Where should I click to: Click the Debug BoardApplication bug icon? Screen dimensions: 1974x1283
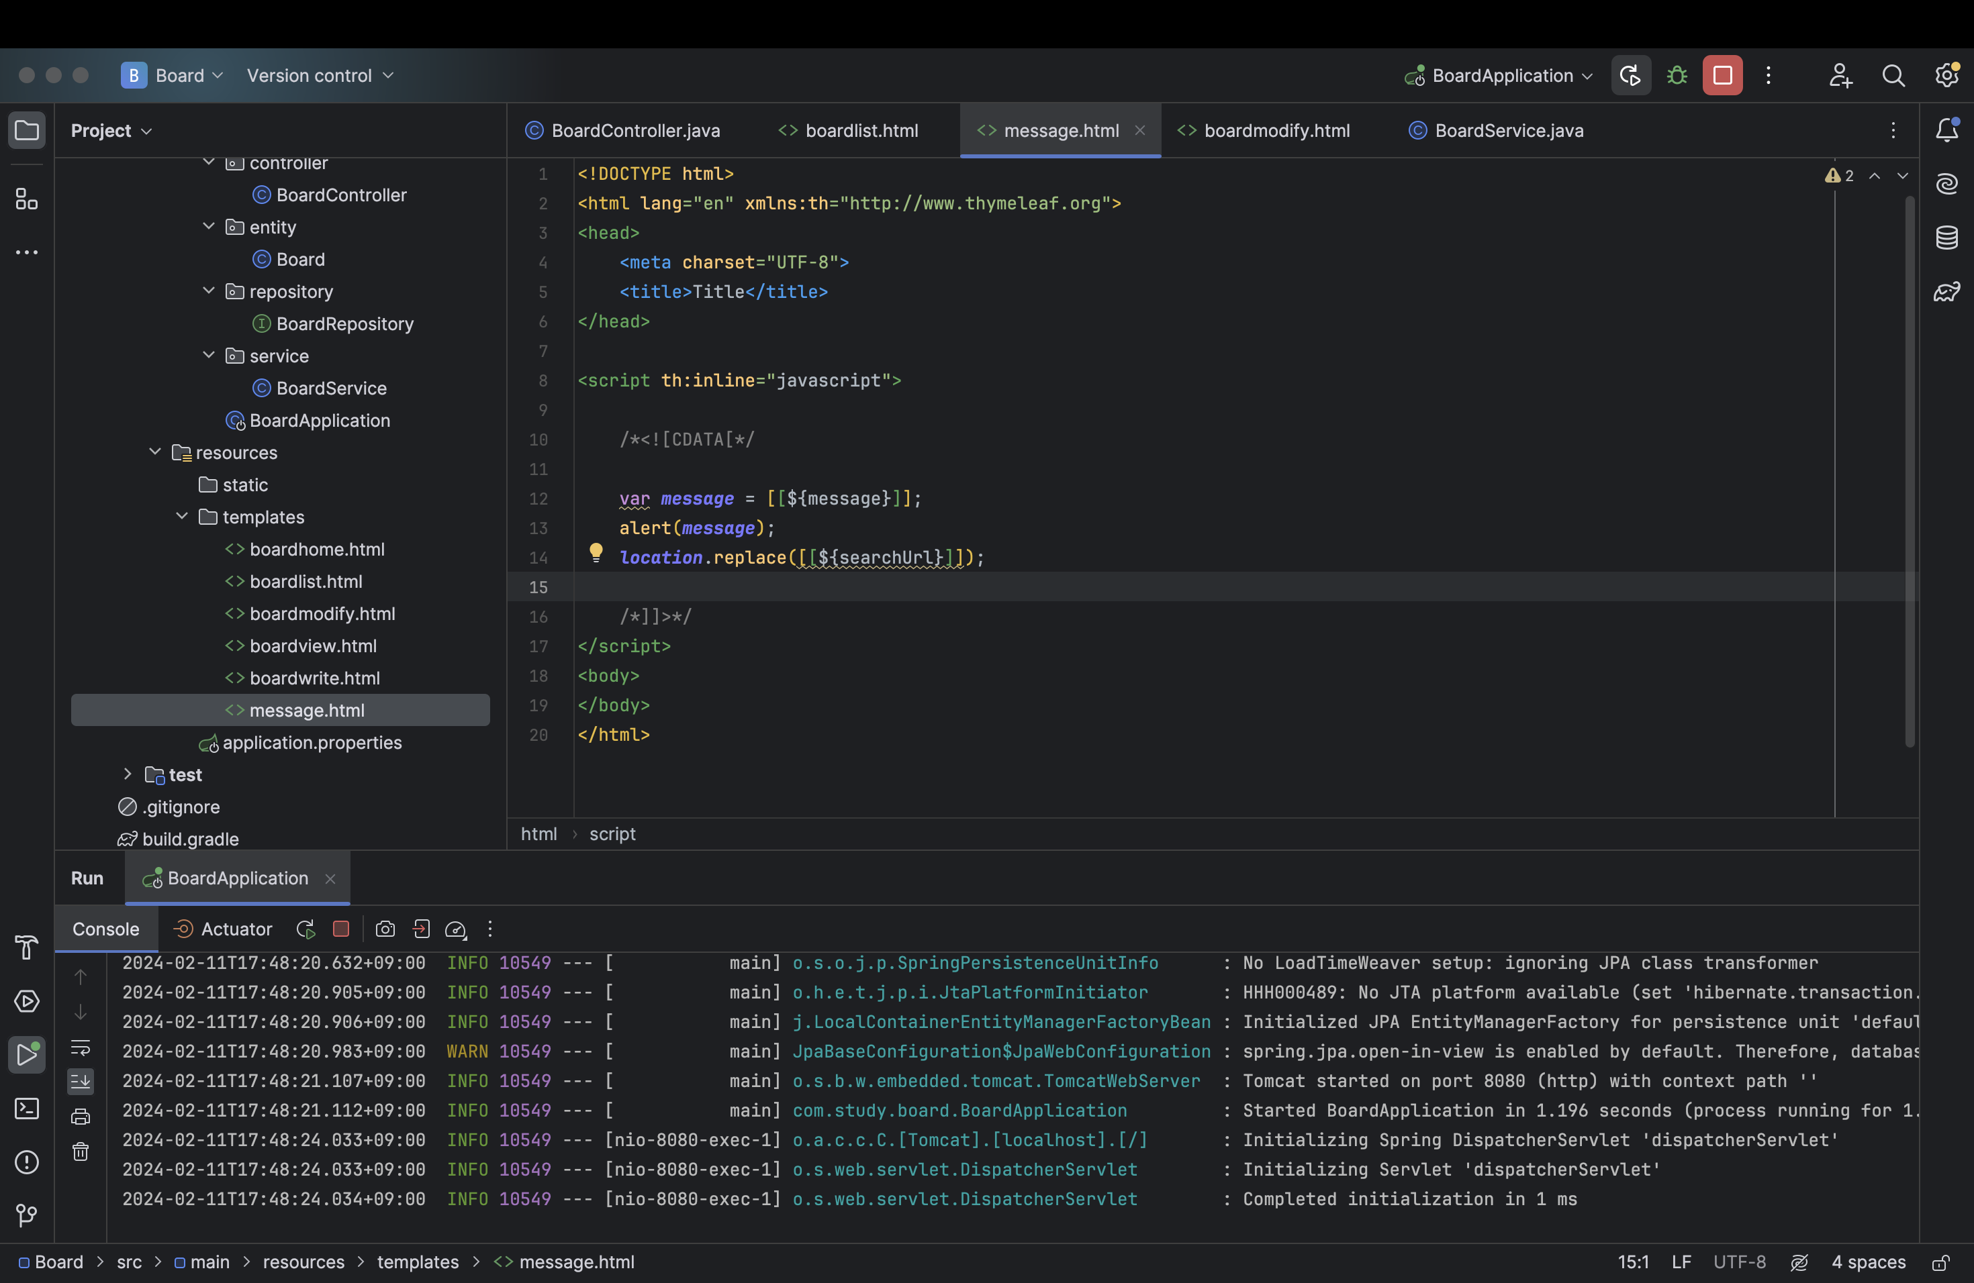1677,75
